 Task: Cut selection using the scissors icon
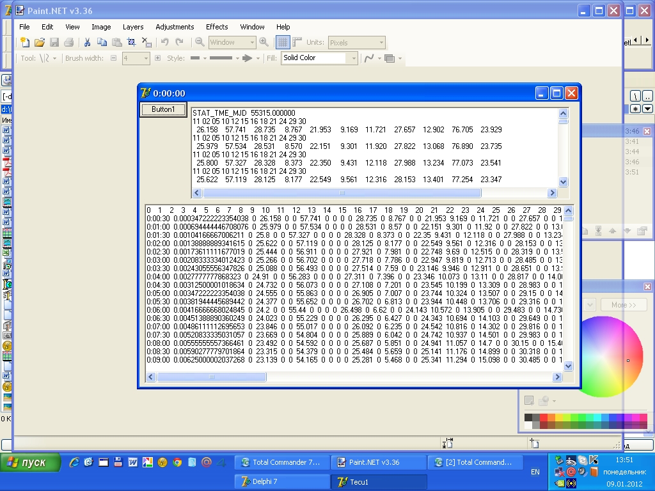click(x=87, y=42)
